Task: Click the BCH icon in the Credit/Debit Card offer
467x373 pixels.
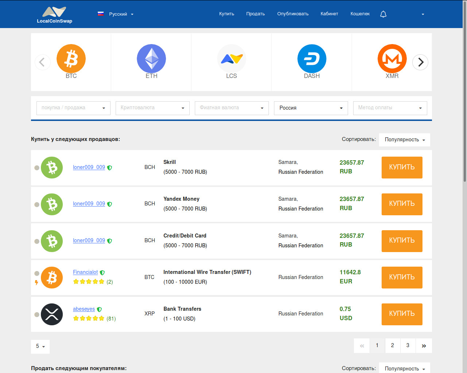Action: tap(52, 241)
